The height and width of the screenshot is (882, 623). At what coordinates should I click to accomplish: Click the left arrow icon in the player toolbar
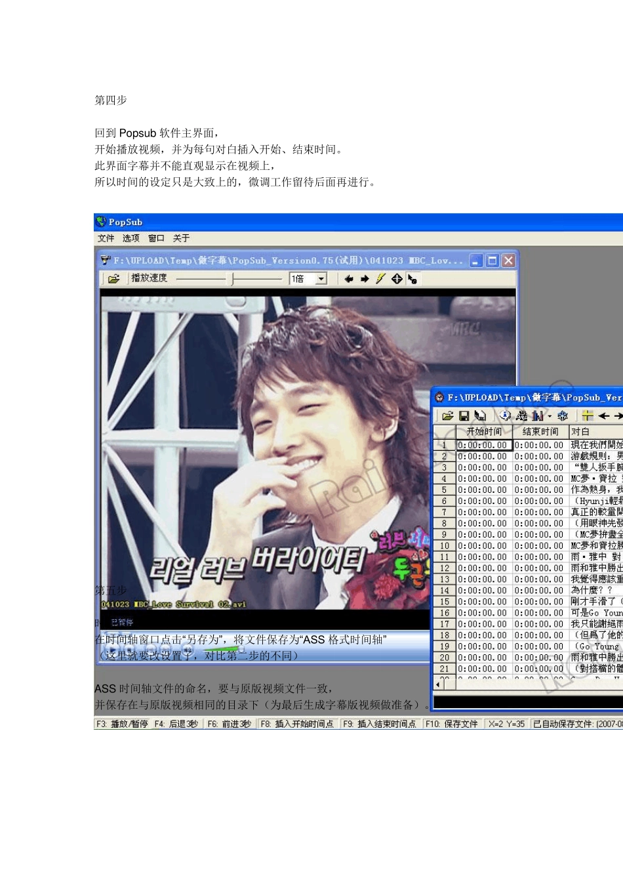coord(349,279)
